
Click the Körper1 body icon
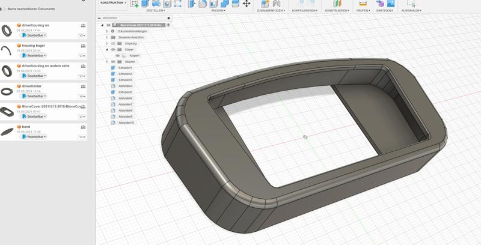124,56
